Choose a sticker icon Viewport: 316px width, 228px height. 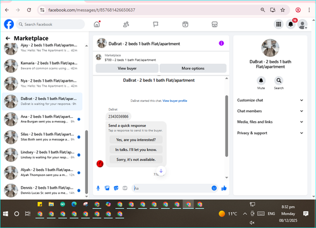click(x=116, y=188)
